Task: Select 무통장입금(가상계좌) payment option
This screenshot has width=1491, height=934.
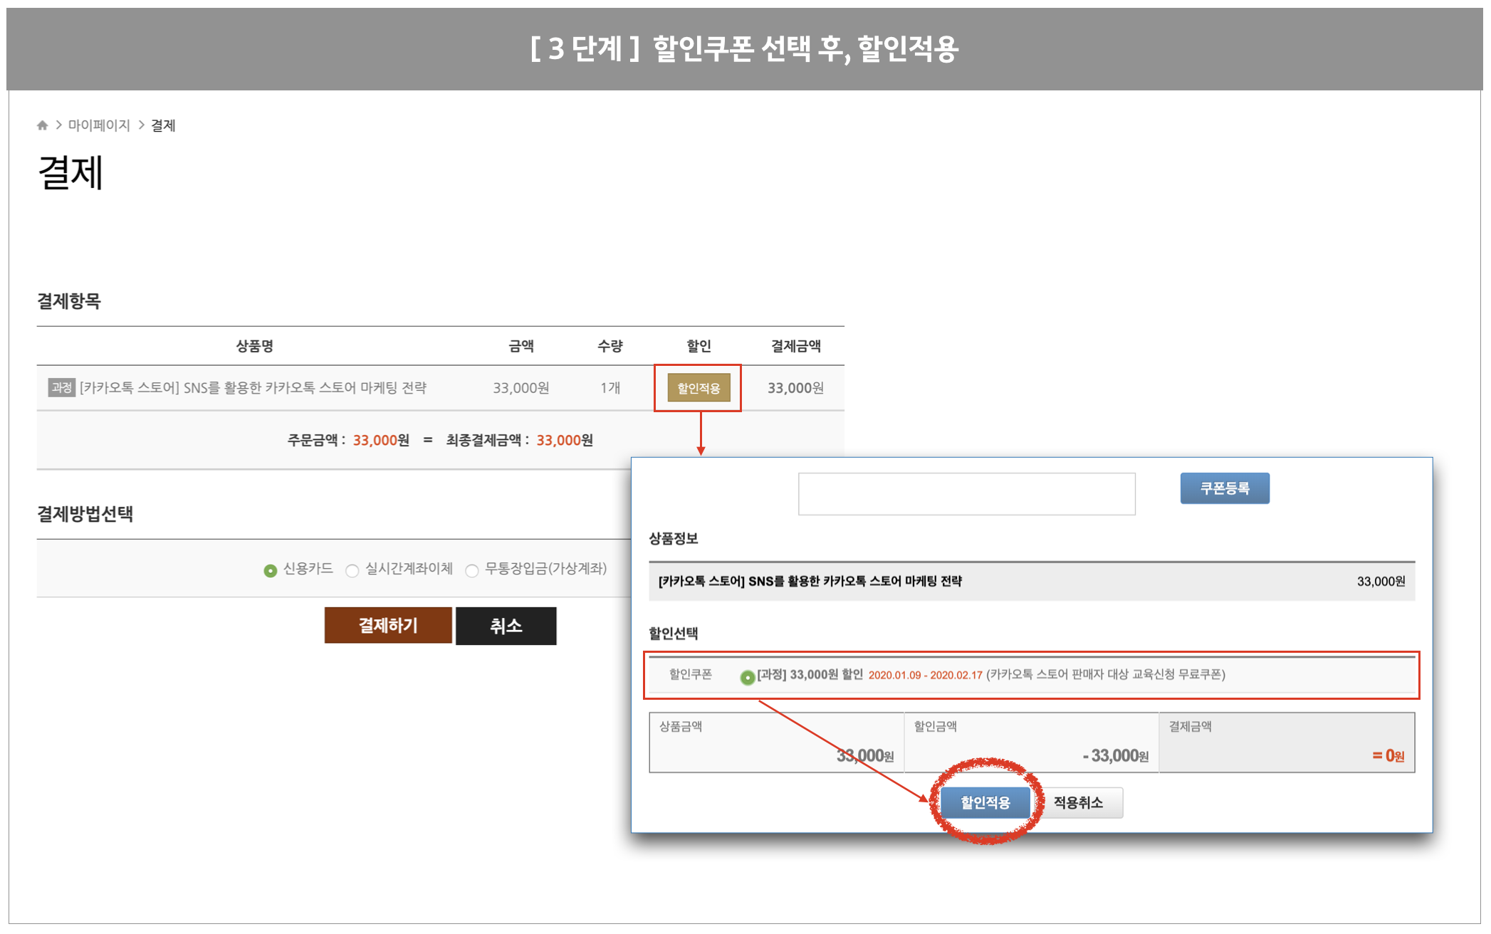Action: tap(472, 570)
